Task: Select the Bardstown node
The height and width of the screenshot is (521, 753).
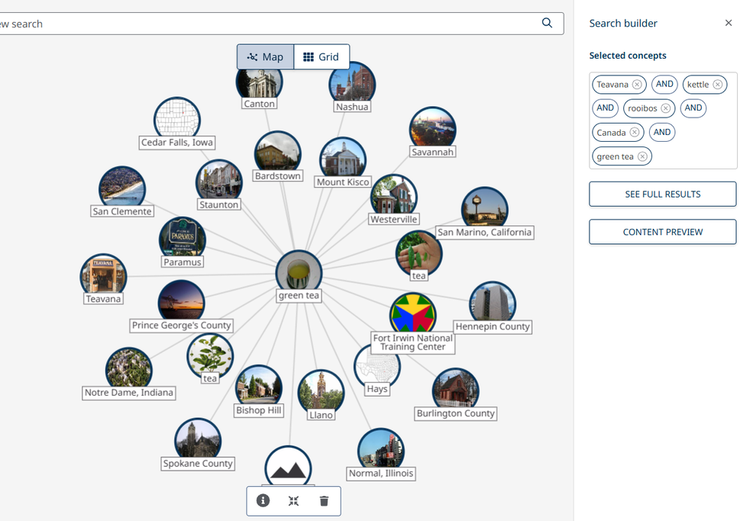Action: [277, 153]
